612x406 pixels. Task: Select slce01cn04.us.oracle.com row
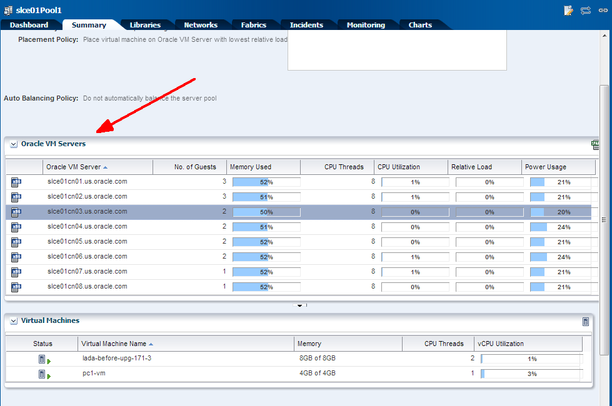click(x=299, y=227)
